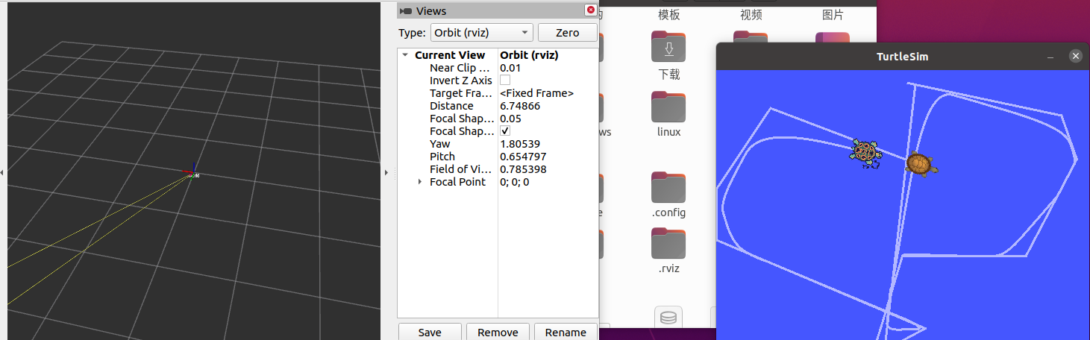The width and height of the screenshot is (1090, 340).
Task: Select the Current View row label
Action: coord(450,55)
